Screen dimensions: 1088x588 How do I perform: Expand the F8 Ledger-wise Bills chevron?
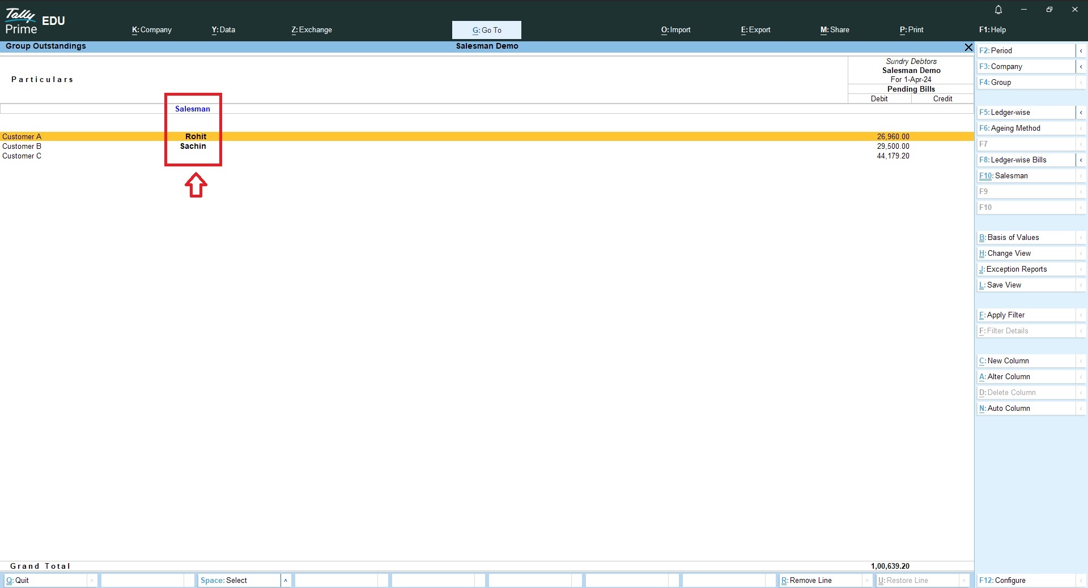(1081, 160)
